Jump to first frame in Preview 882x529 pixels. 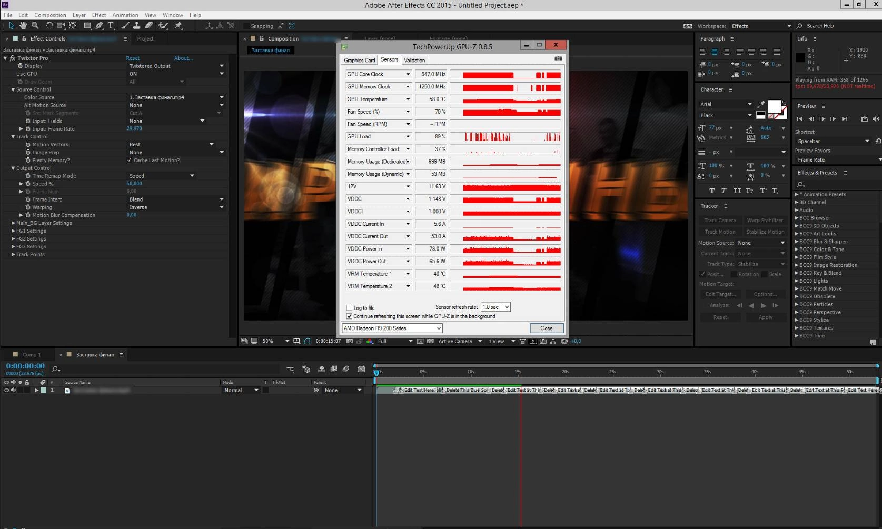tap(799, 119)
